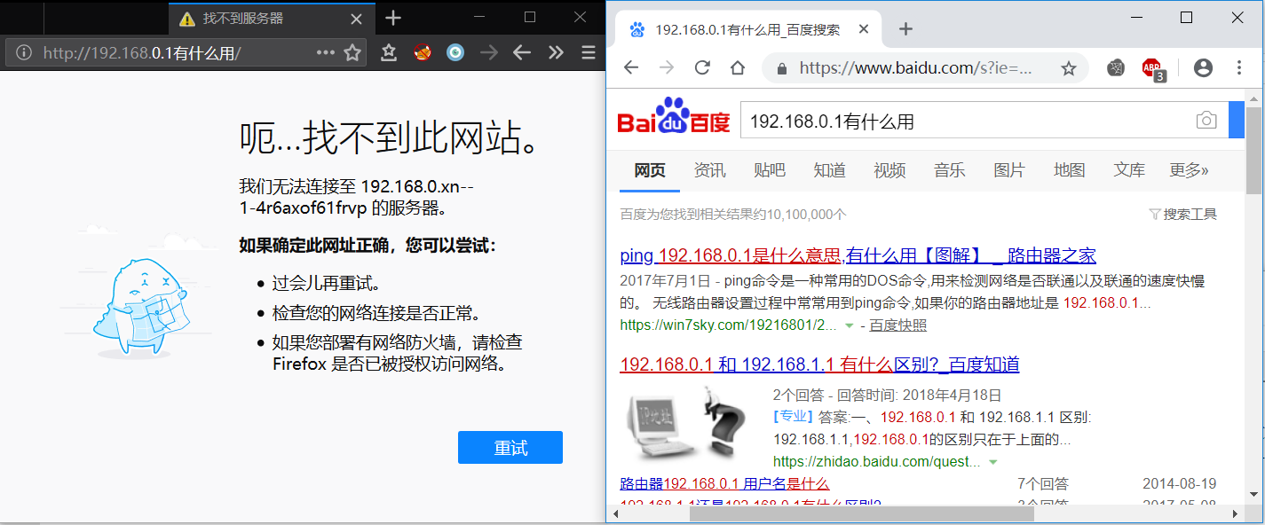
Task: Click the Baidu camera image search icon
Action: pyautogui.click(x=1206, y=121)
